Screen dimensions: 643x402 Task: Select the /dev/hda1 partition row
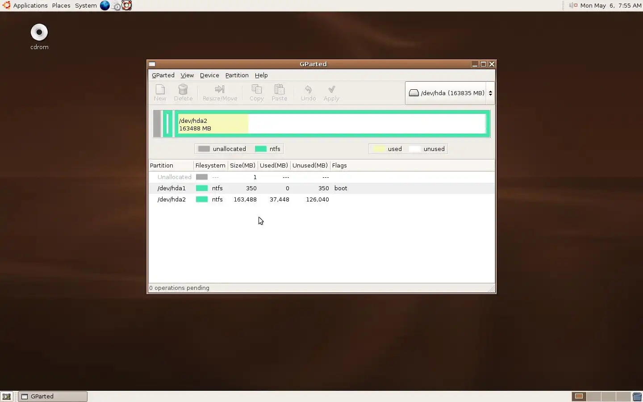[321, 188]
